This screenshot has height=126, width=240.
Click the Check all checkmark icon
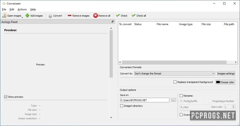(133, 16)
